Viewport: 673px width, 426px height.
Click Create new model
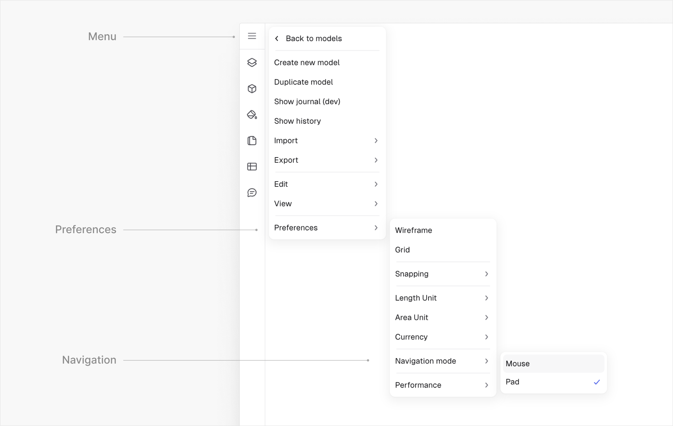point(307,63)
